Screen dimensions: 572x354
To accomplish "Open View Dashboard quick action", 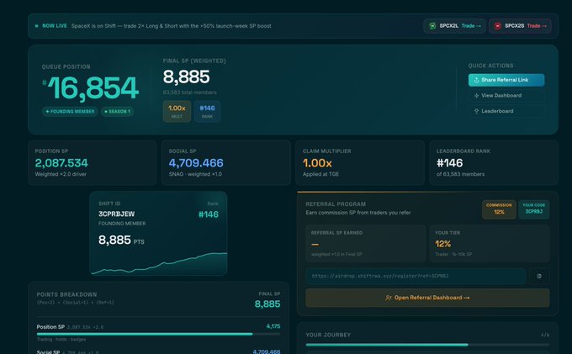I will pos(506,96).
